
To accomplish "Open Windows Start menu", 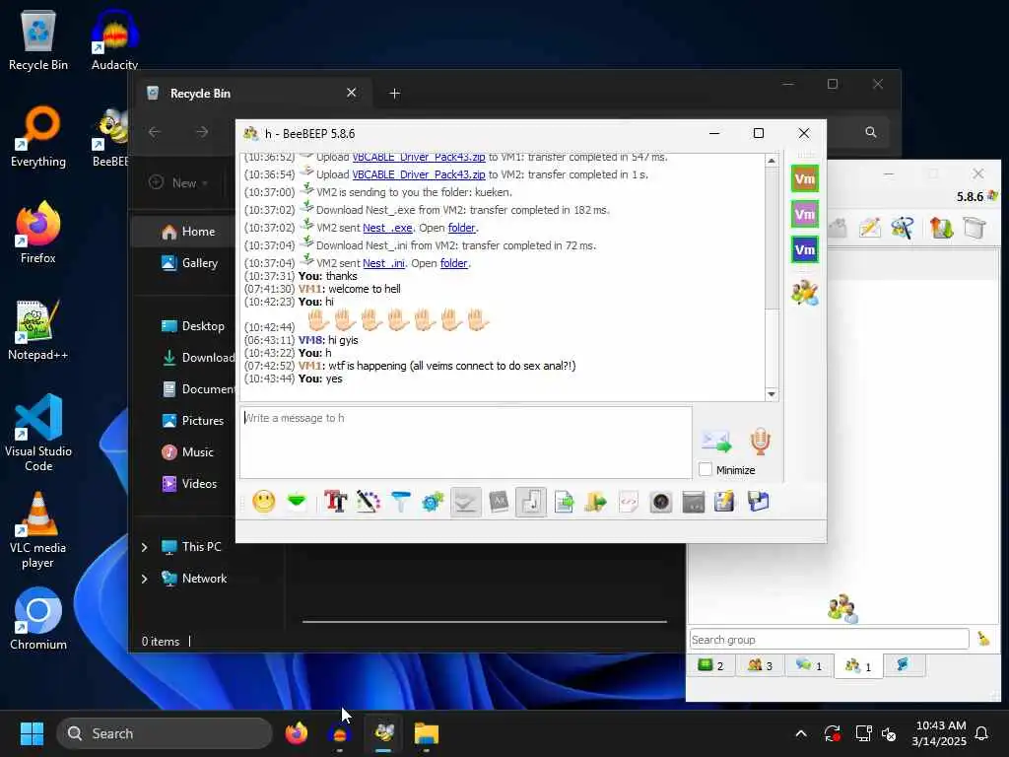I will click(32, 733).
